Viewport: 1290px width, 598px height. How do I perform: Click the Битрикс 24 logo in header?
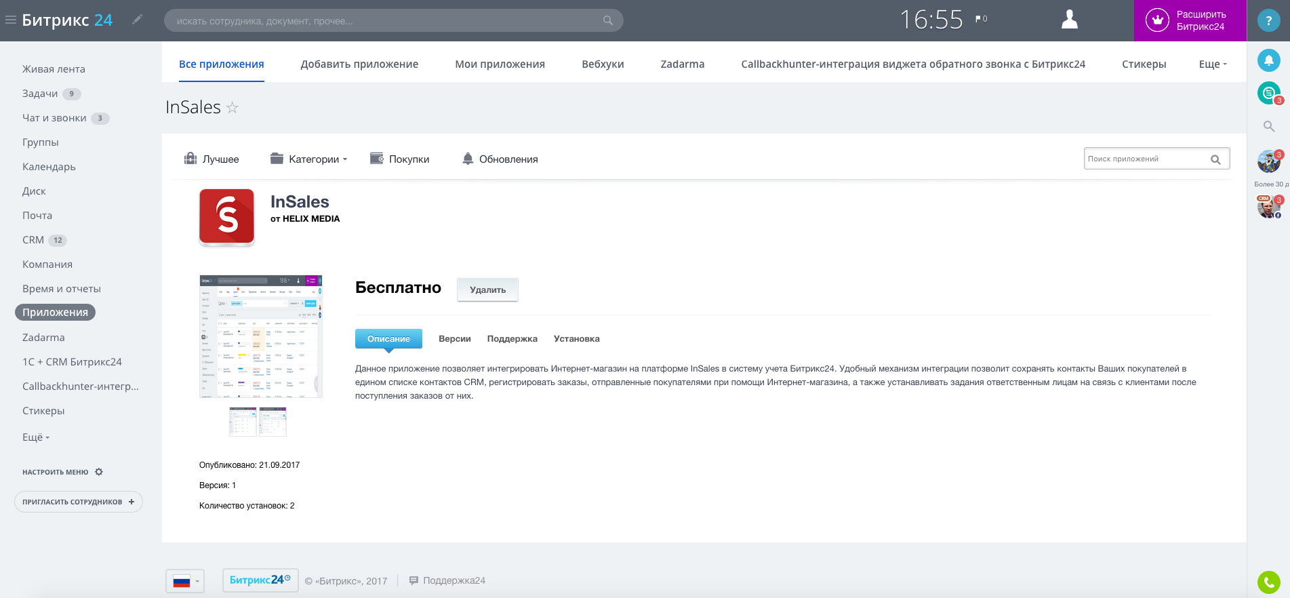point(67,20)
